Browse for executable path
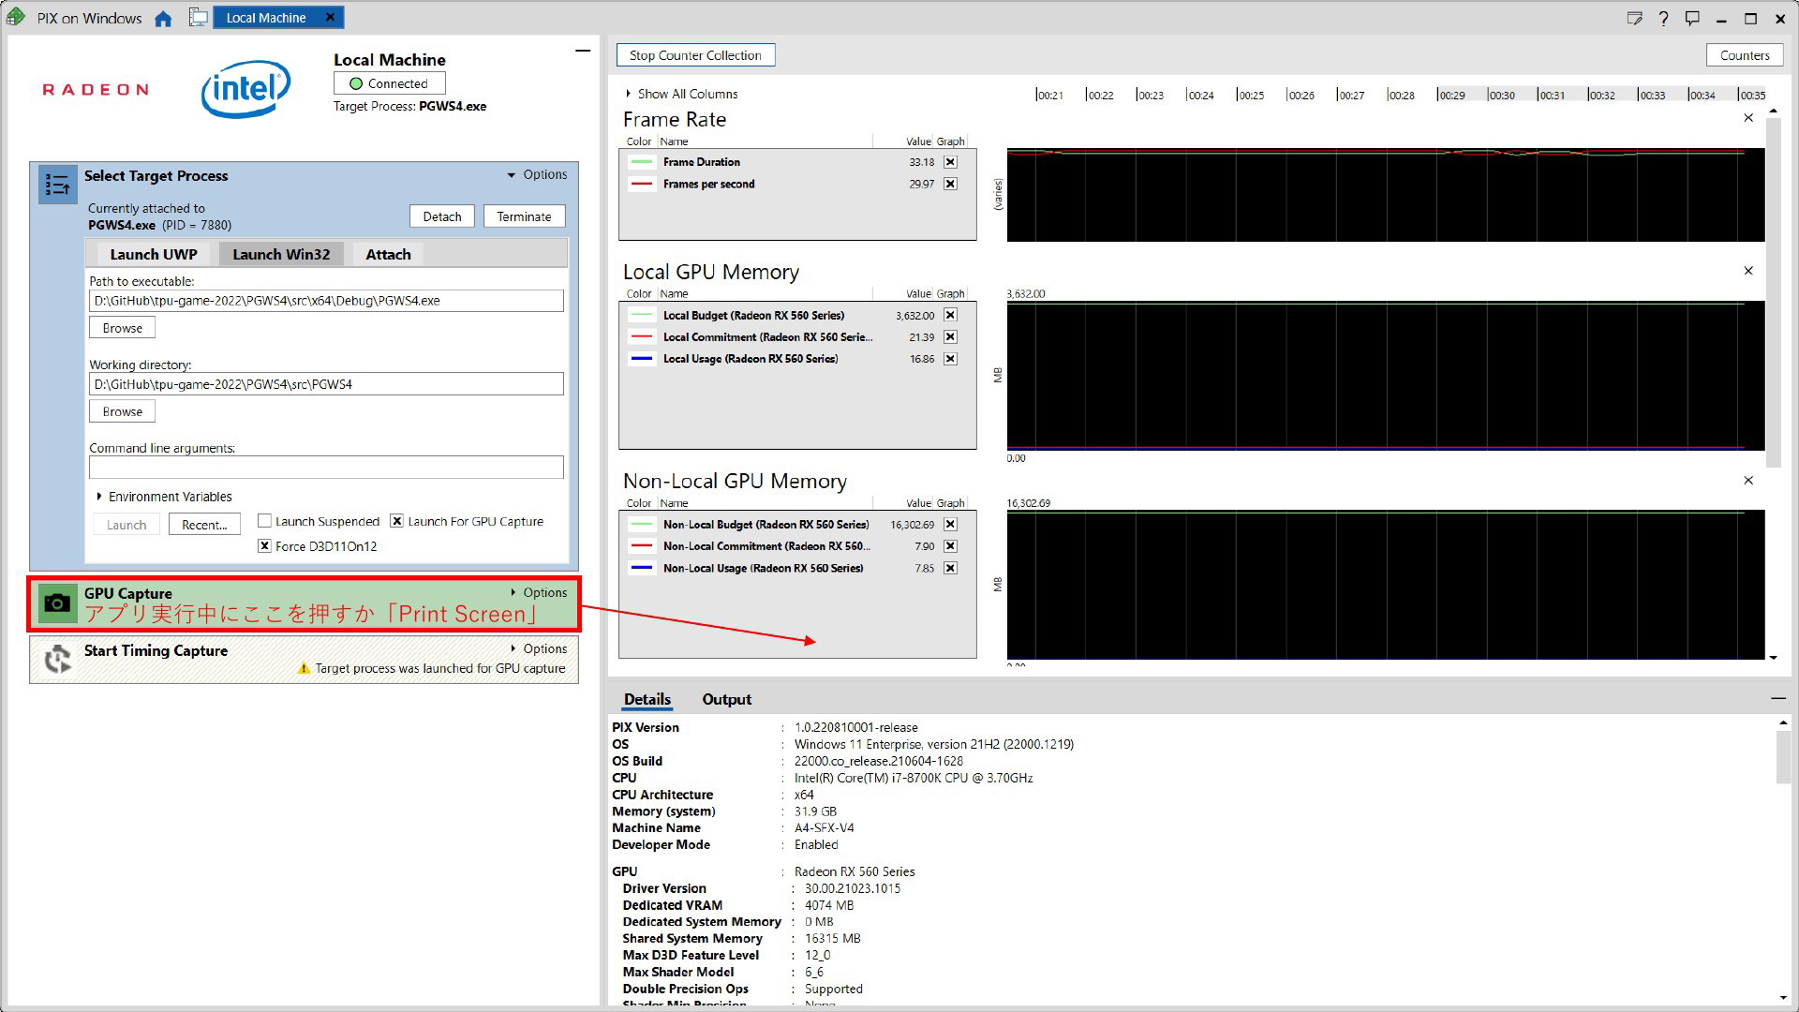 [123, 328]
